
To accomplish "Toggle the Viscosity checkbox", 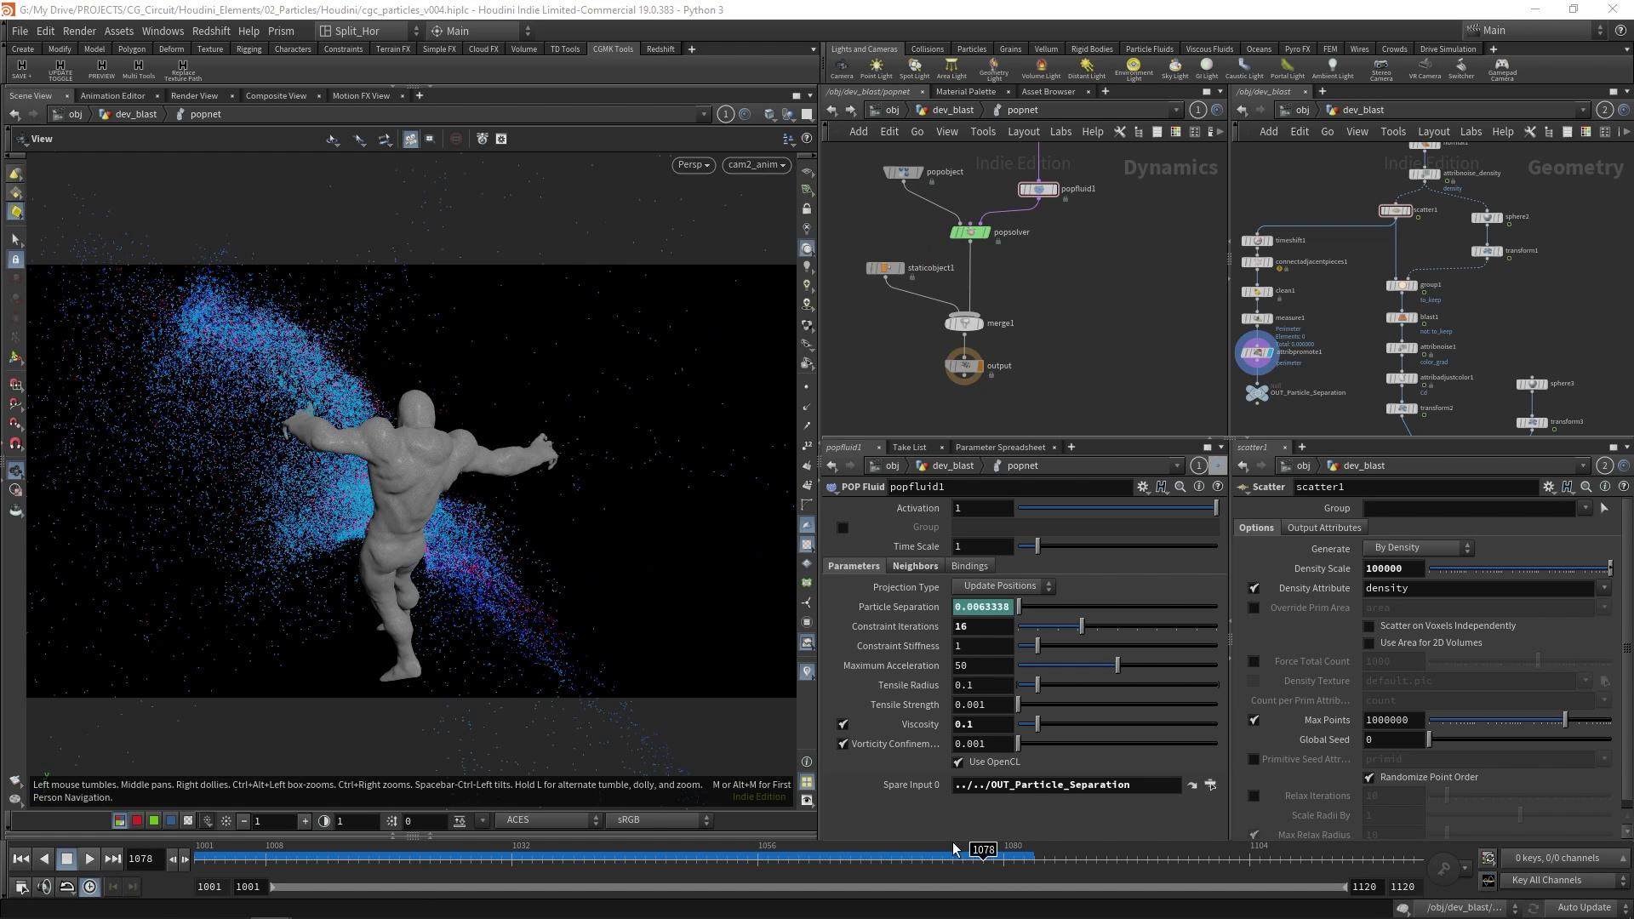I will click(x=843, y=724).
